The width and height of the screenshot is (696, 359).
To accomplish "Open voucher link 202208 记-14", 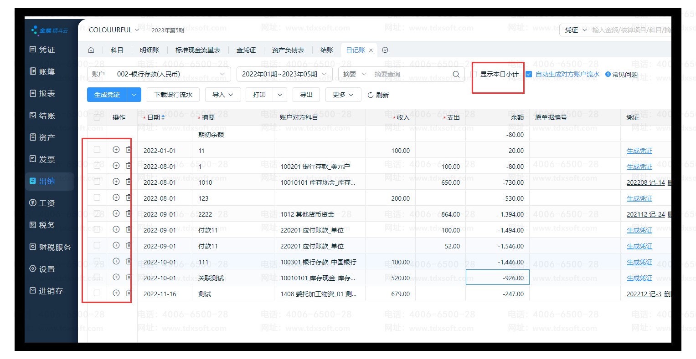I will click(645, 182).
